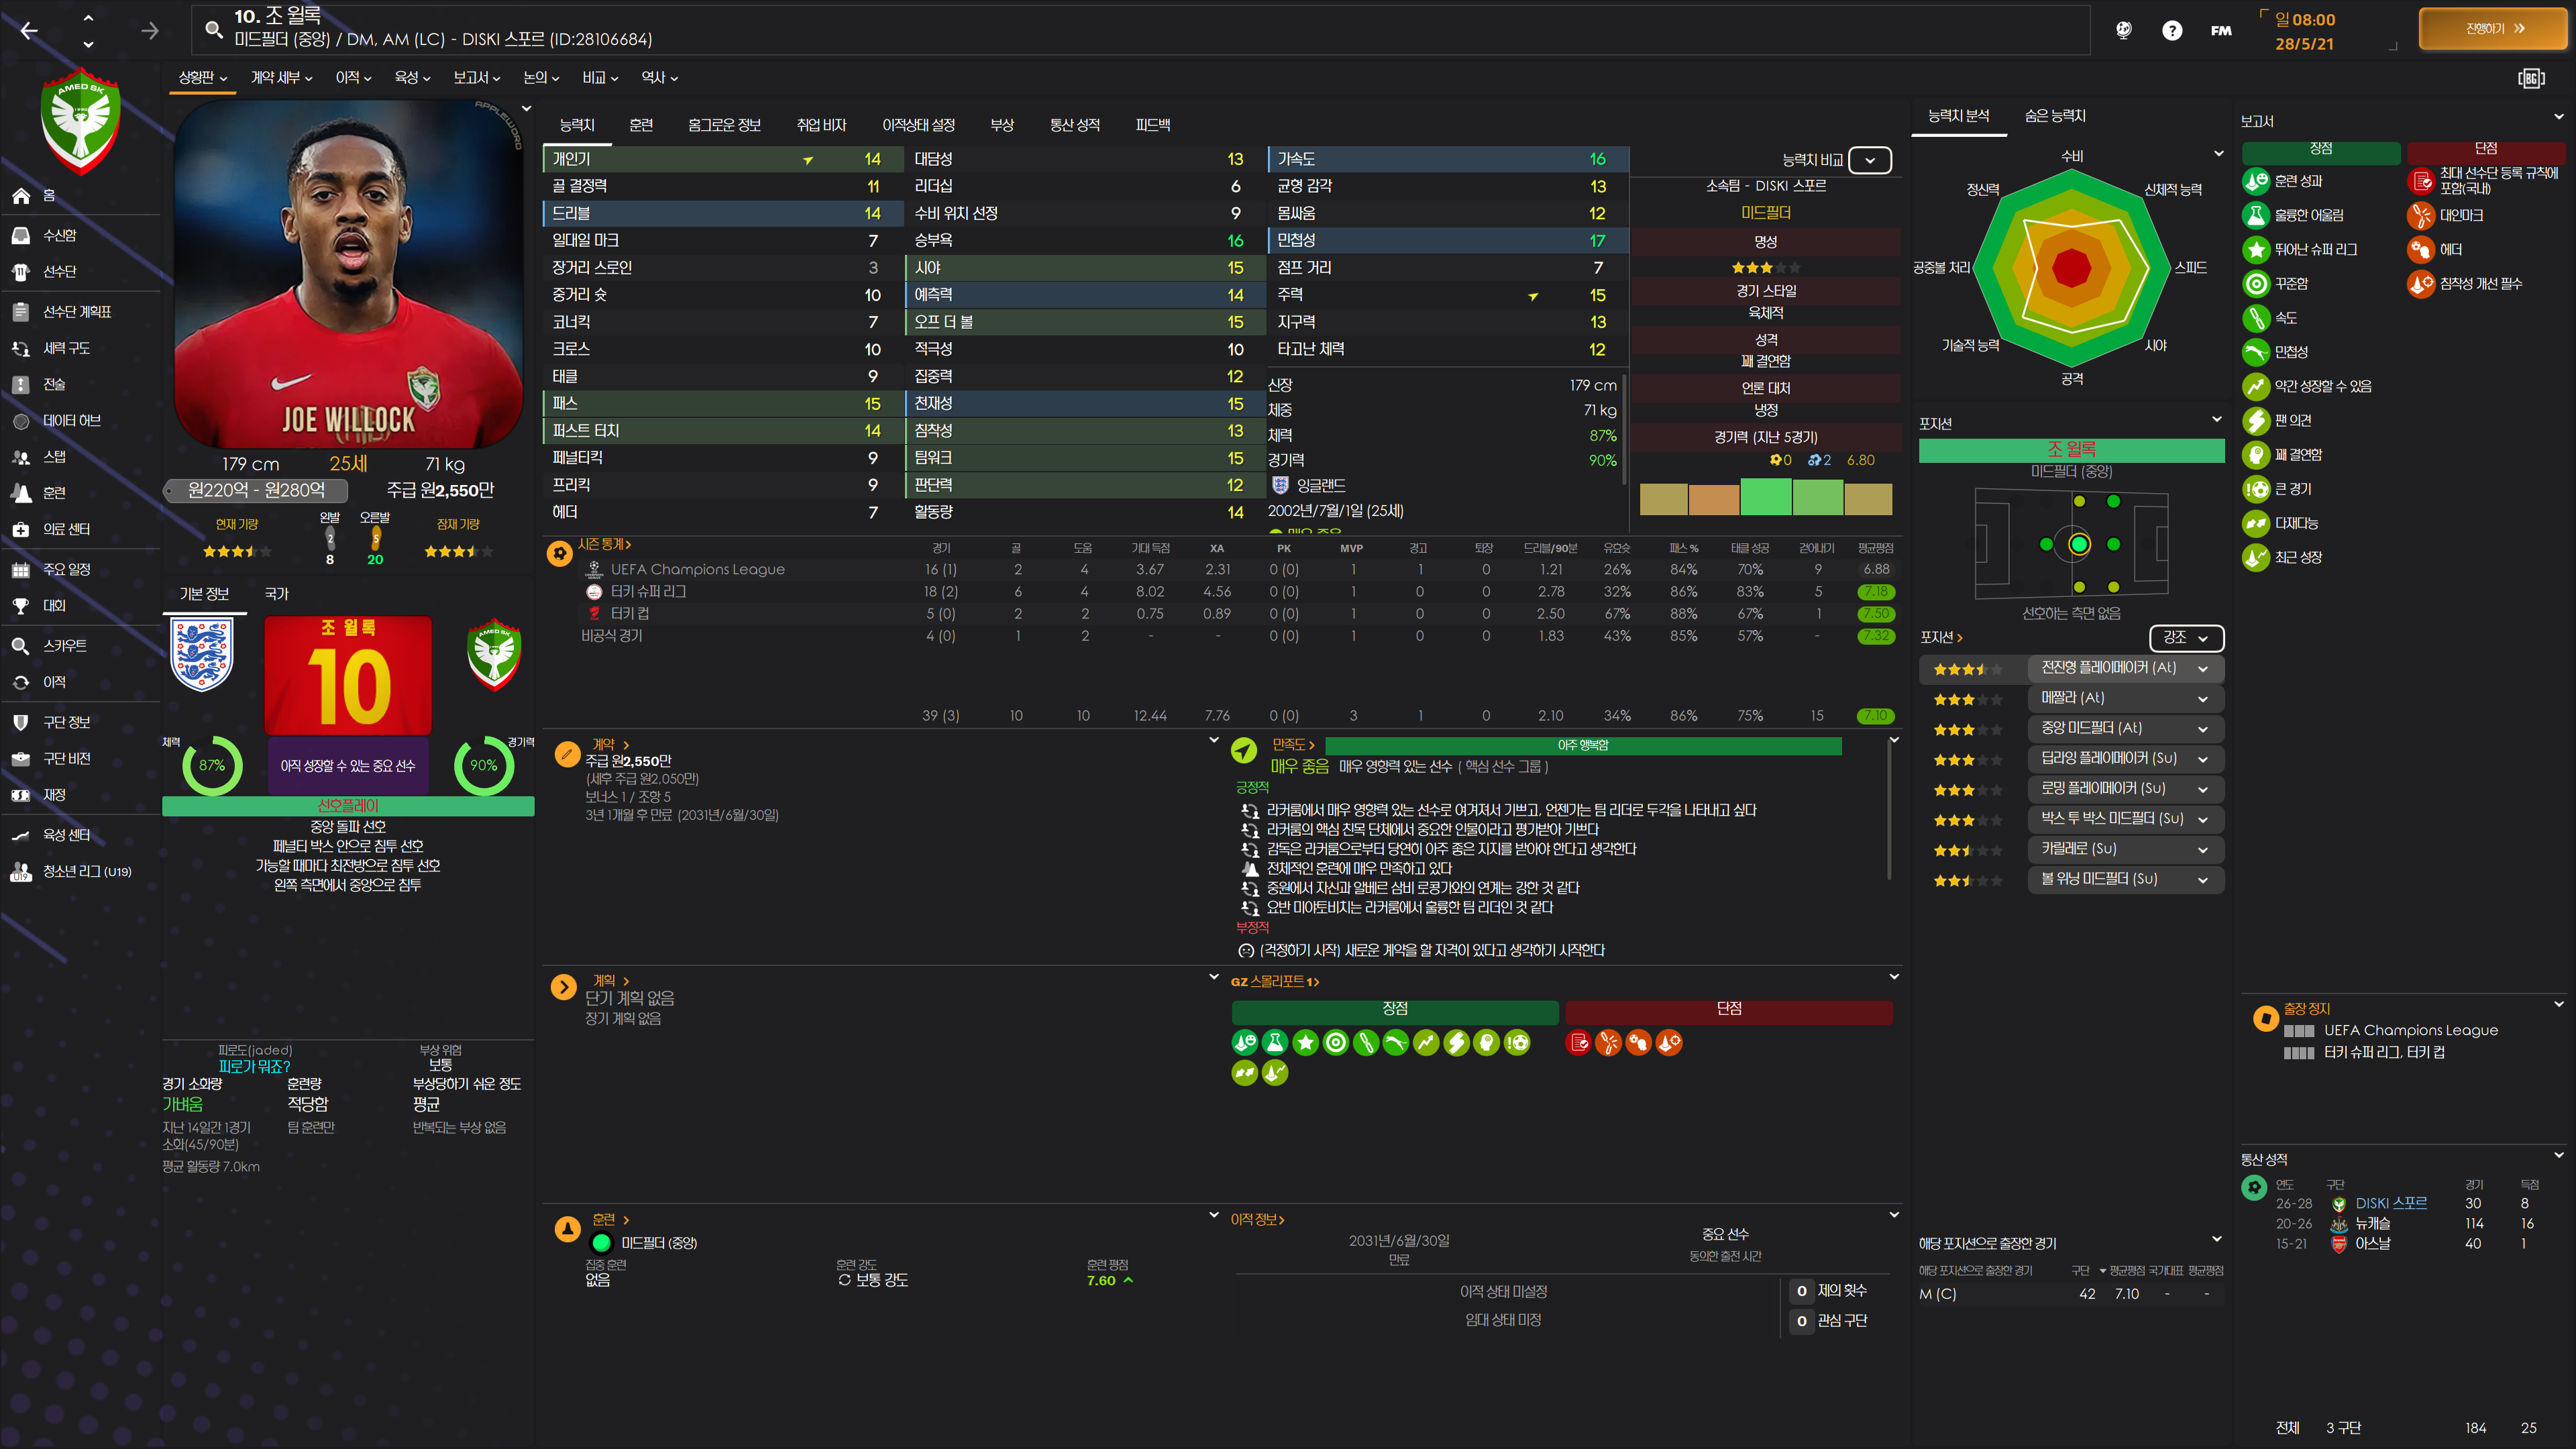
Task: Open the 능력치 비교 dropdown
Action: 1869,160
